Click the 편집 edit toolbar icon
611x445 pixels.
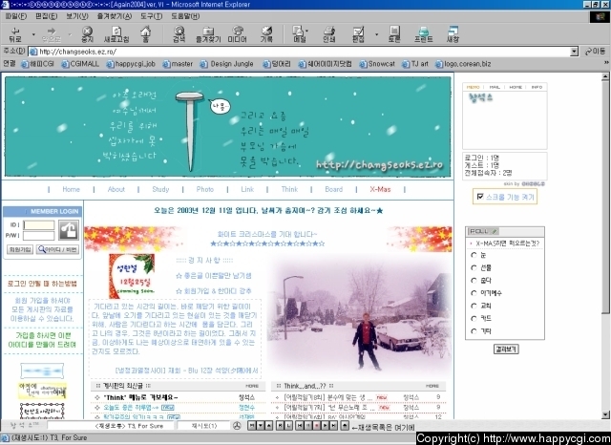[358, 34]
